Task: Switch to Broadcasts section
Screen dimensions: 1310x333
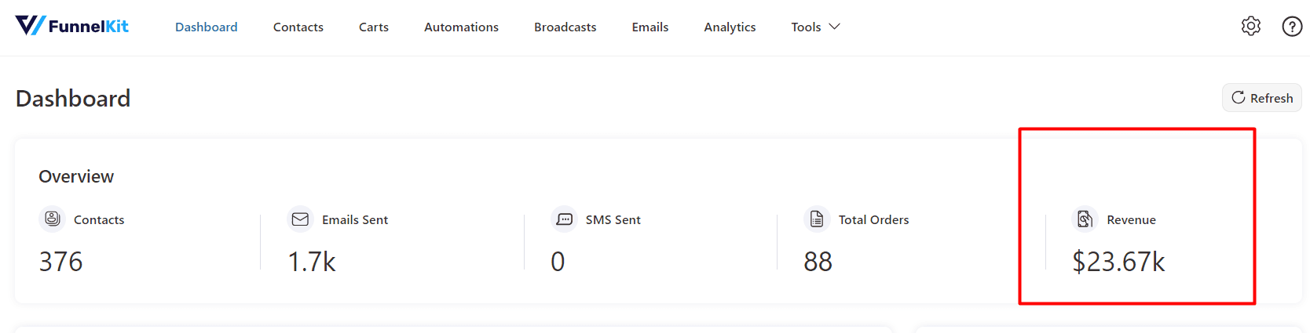Action: (x=565, y=27)
